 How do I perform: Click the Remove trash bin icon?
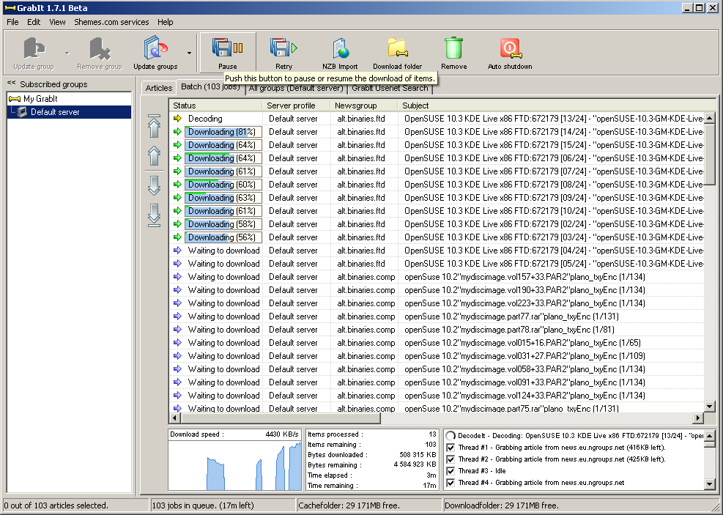[453, 50]
